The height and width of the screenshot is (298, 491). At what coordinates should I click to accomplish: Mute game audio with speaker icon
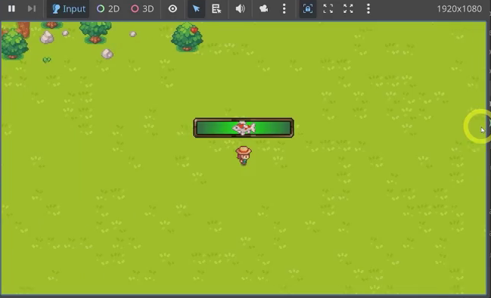pyautogui.click(x=240, y=9)
